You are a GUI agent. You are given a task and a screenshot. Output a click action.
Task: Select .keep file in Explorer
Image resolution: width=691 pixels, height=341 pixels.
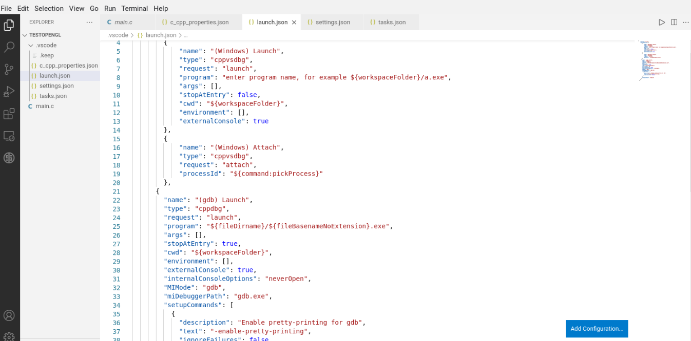tap(60, 55)
